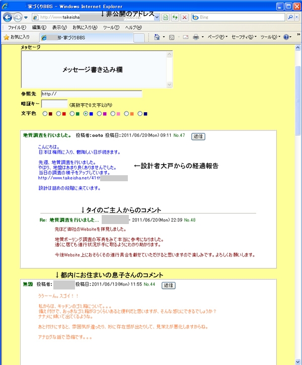Click the Print icon
The image size is (302, 365).
coord(196,37)
